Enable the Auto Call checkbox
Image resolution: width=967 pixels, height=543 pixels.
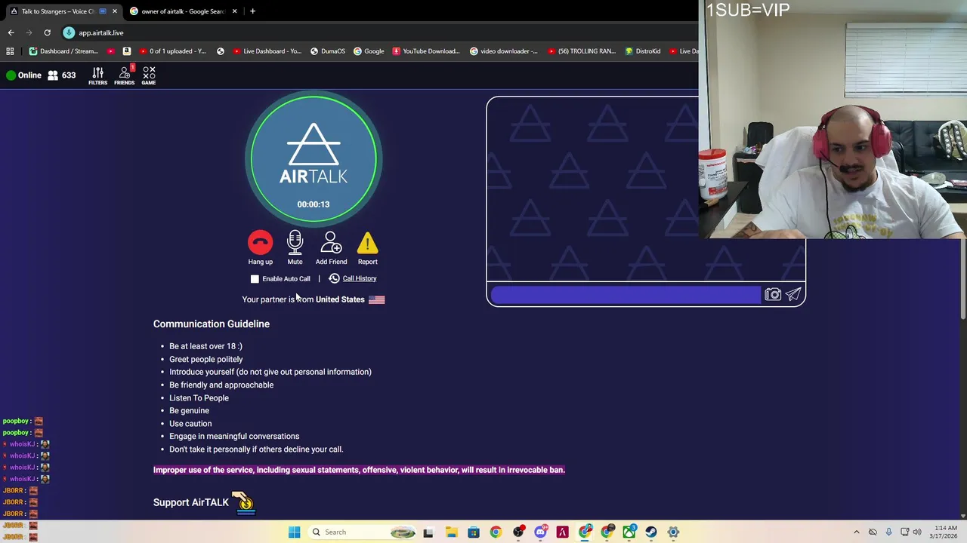[x=255, y=279]
